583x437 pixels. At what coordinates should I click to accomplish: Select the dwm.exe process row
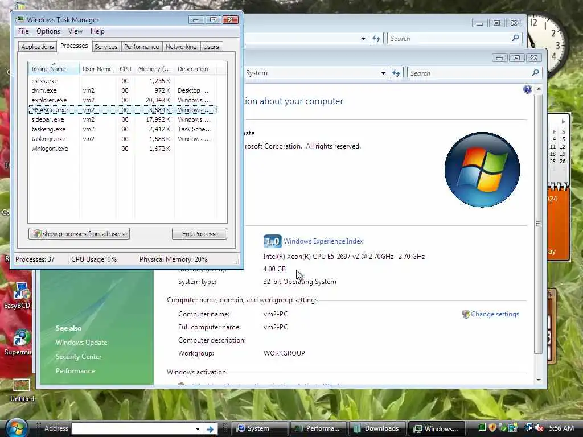(122, 90)
